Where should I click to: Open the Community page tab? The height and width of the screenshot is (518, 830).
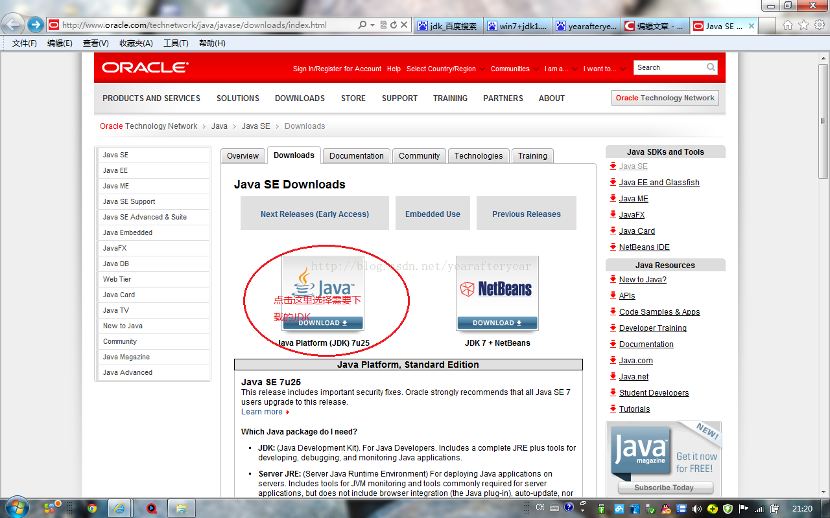coord(419,156)
